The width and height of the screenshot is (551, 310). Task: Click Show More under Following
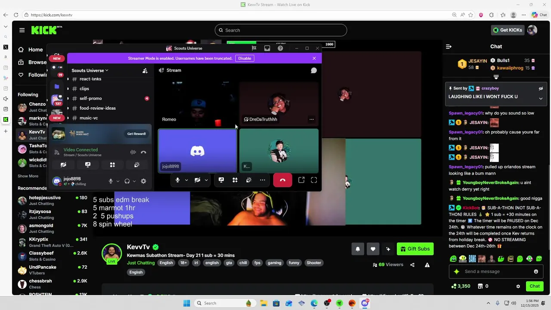click(x=28, y=176)
